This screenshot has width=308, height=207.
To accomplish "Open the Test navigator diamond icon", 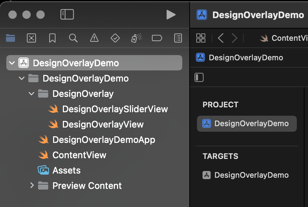I will (x=115, y=38).
